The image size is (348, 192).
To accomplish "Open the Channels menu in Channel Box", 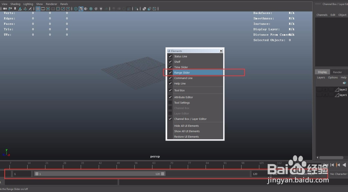I will click(322, 15).
